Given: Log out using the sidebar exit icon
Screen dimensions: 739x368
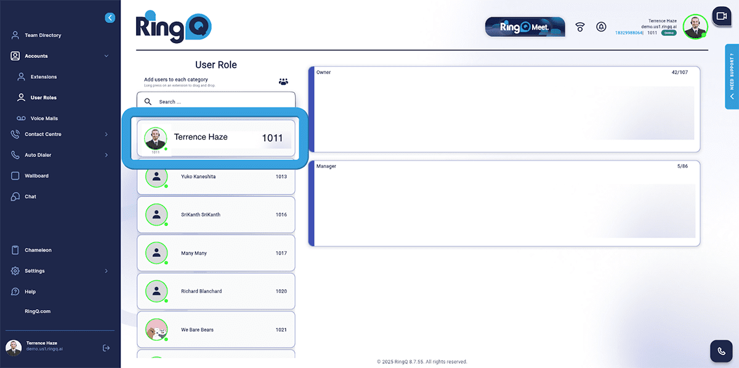Looking at the screenshot, I should click(x=106, y=348).
